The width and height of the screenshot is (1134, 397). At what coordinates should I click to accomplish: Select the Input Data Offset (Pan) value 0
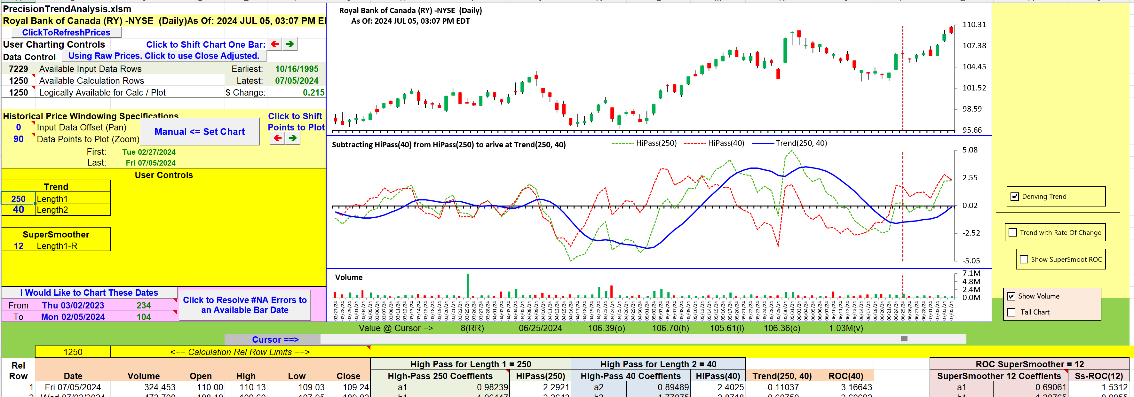[x=18, y=128]
